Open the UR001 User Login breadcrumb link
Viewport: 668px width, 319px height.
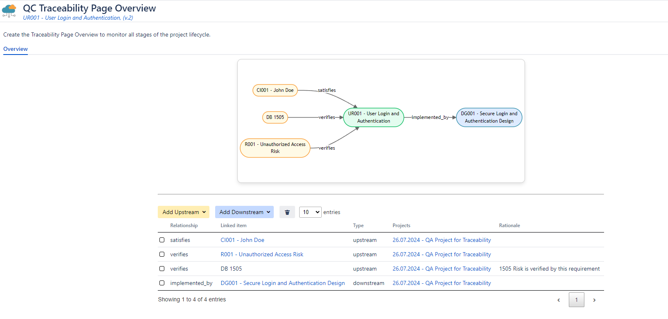[78, 18]
